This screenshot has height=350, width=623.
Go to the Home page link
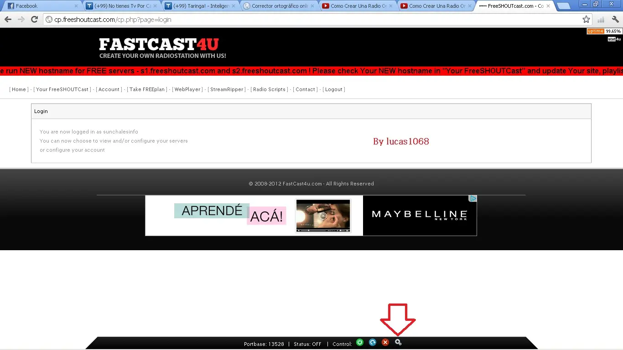19,89
